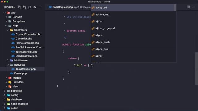The image size is (198, 111).
Task: Collapse all folders in Explorer
Action: click(x=35, y=7)
